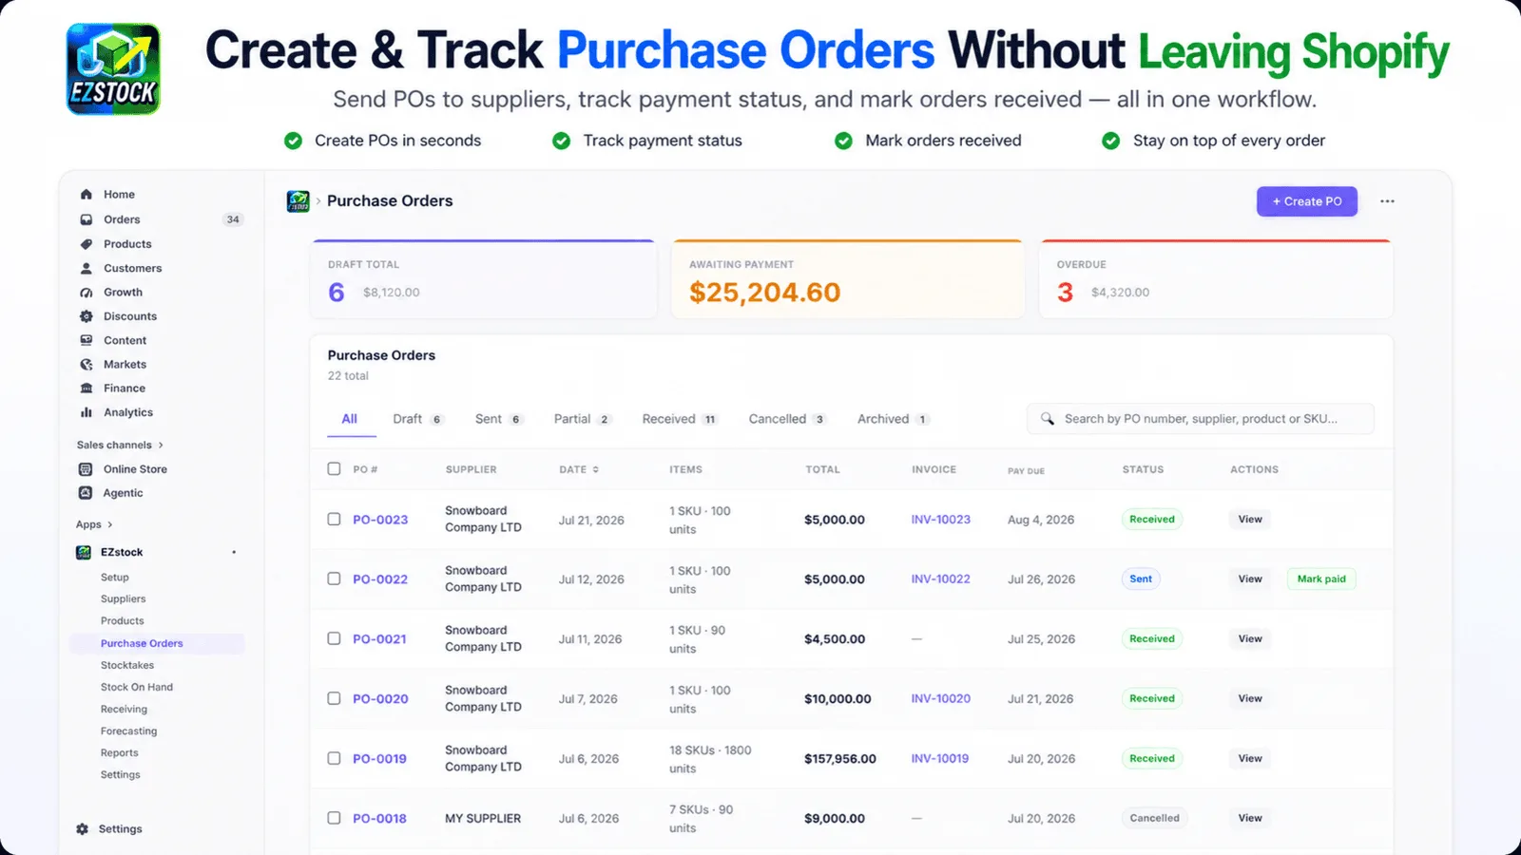
Task: Click the EZstock app icon in sidebar
Action: pyautogui.click(x=84, y=552)
